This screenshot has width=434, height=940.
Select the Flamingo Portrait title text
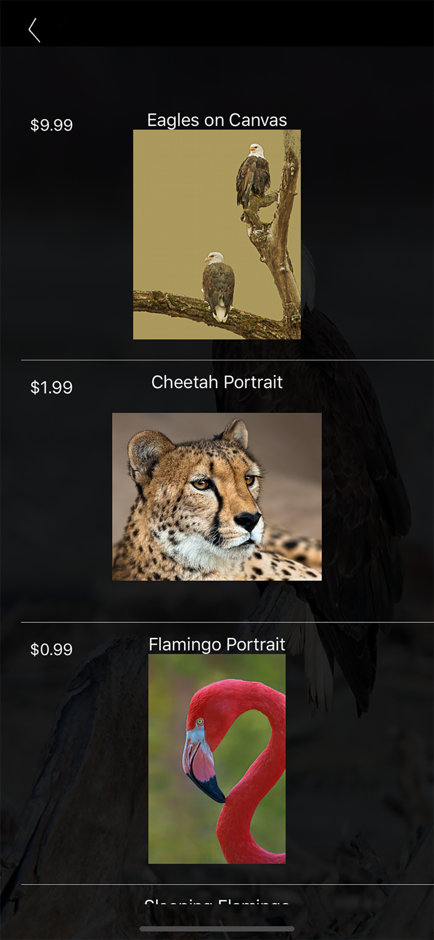(217, 644)
